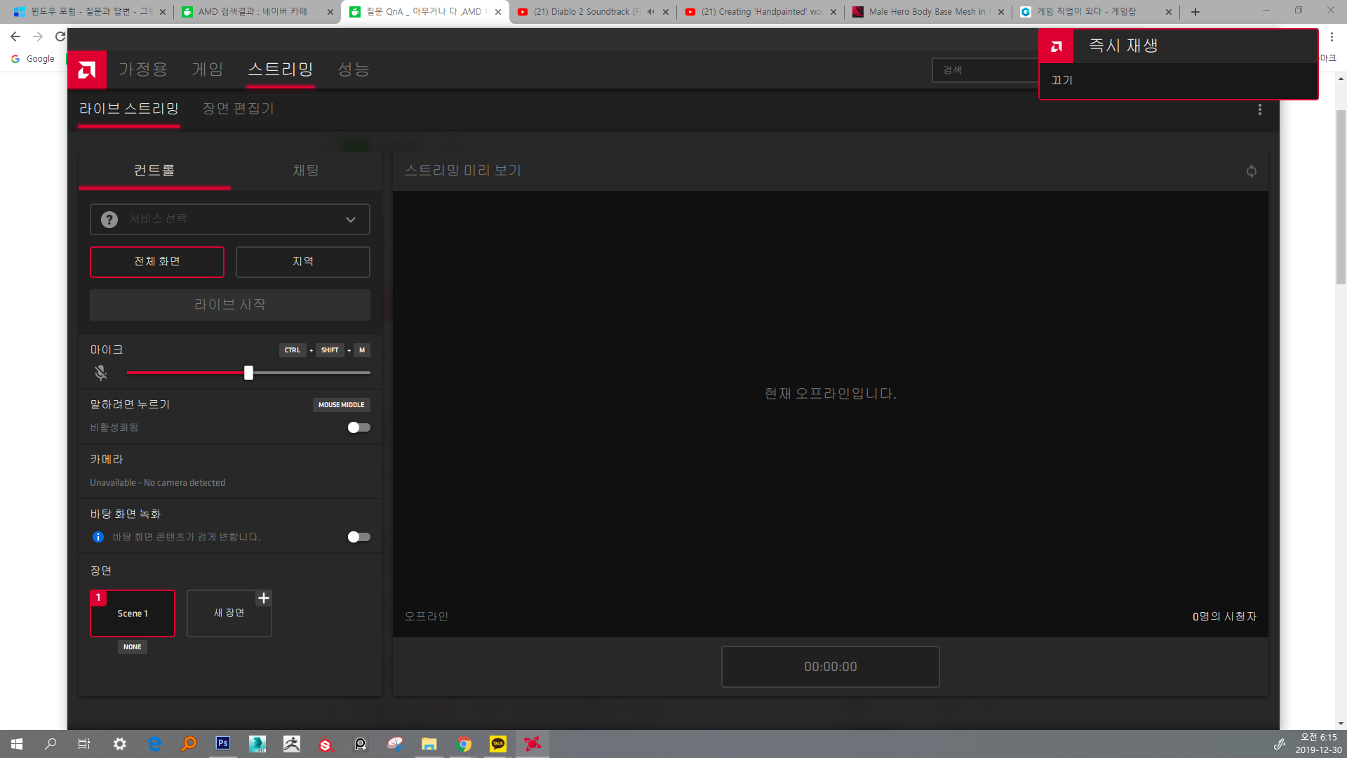Screen dimensions: 1347x758
Task: Click NONE hotkey label under Scene 1
Action: click(x=133, y=647)
